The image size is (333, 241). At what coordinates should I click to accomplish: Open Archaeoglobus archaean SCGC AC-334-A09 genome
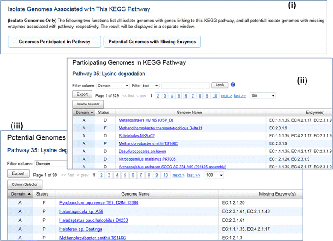(x=172, y=167)
